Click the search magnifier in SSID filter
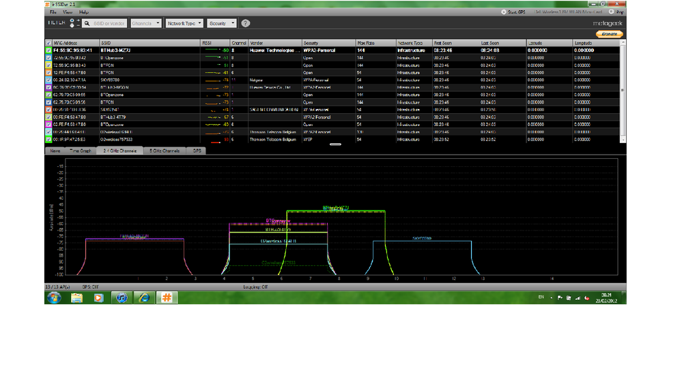 [x=87, y=23]
